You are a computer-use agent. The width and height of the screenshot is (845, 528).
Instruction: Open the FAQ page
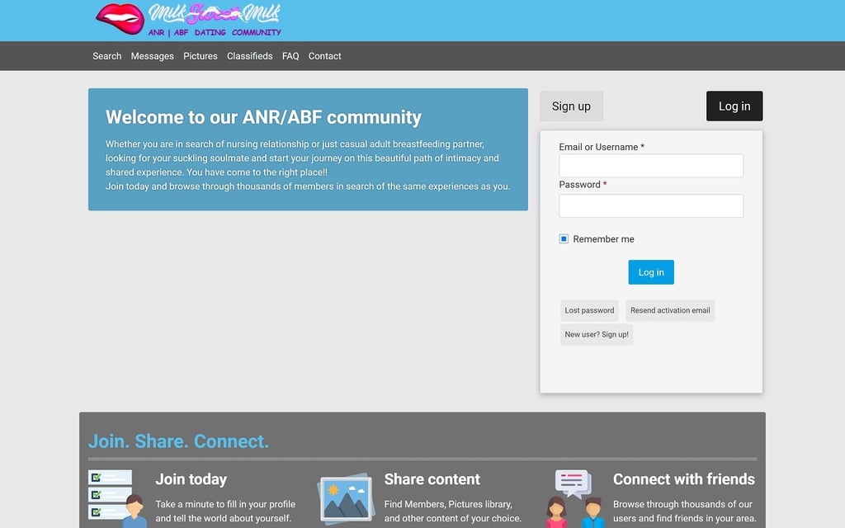[x=290, y=56]
